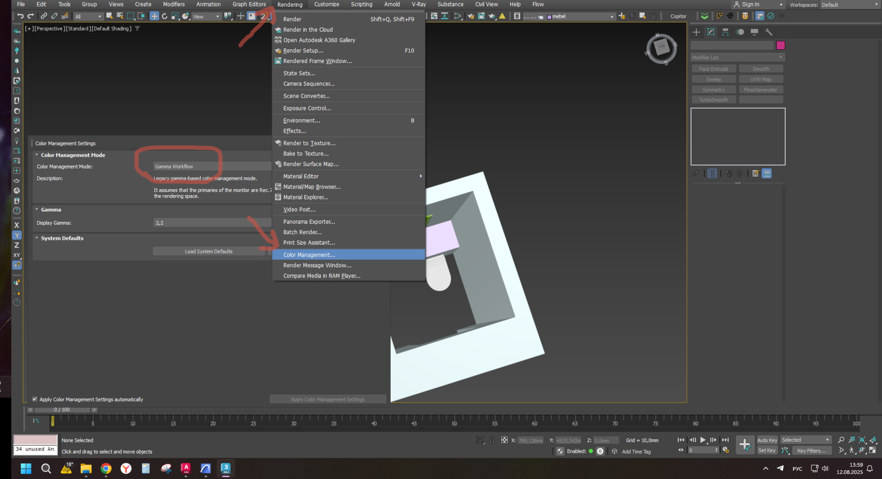Open the Create panel plus icon
Viewport: 882px width, 479px height.
(696, 32)
